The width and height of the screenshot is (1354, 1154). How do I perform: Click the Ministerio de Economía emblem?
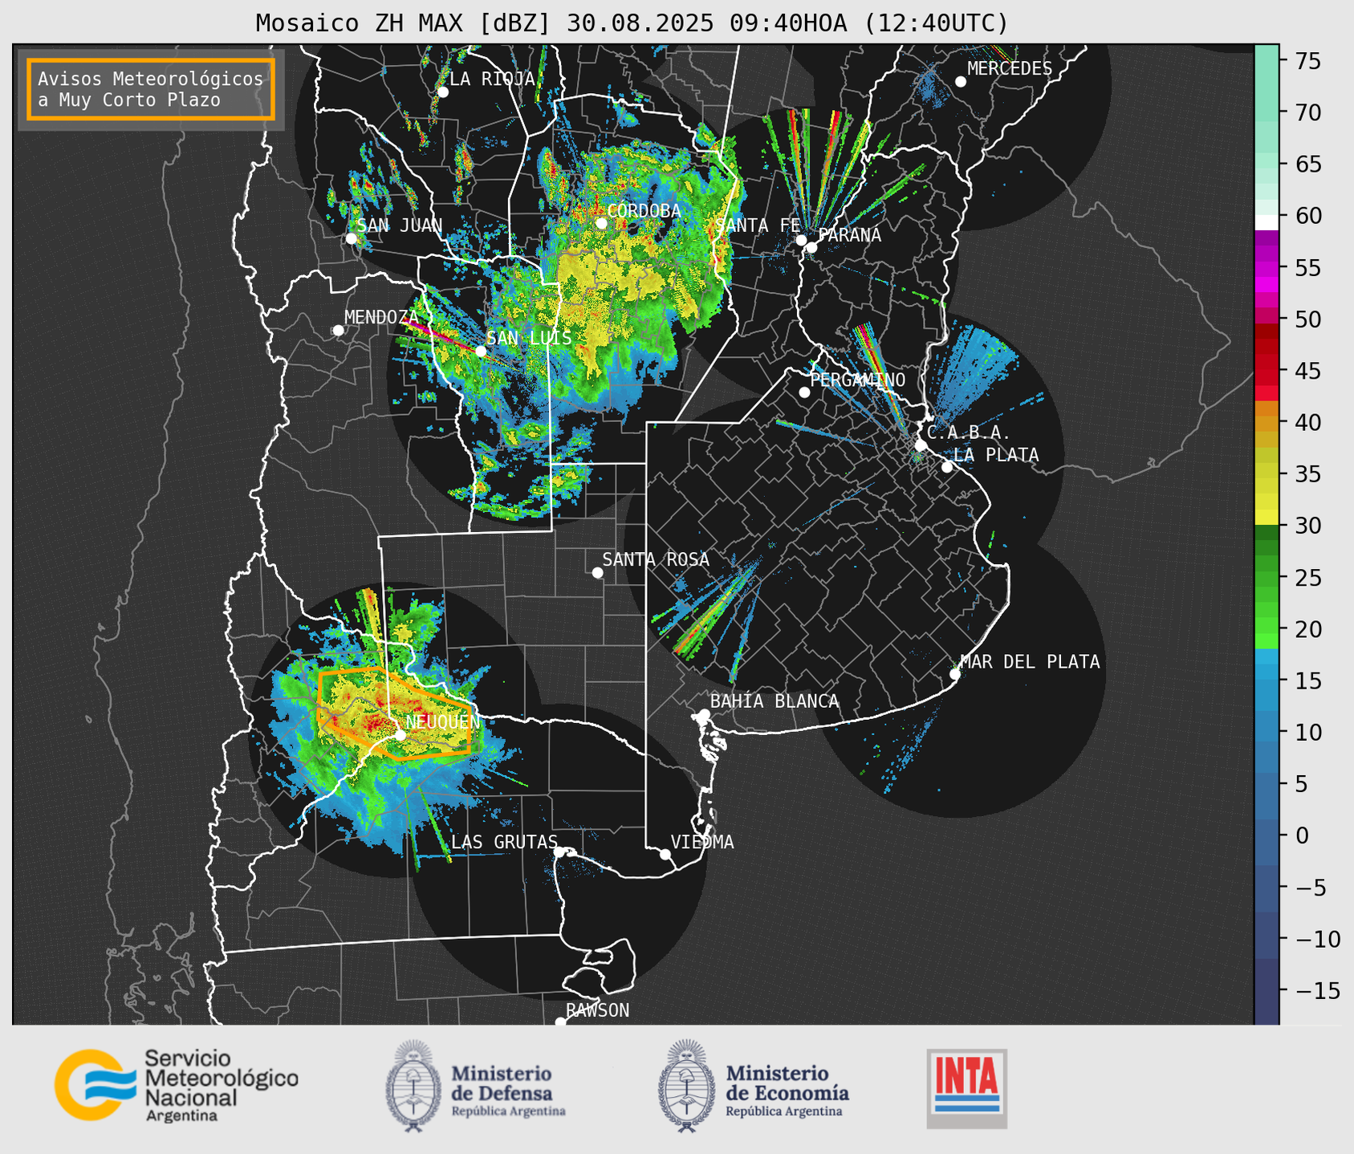tap(686, 1087)
